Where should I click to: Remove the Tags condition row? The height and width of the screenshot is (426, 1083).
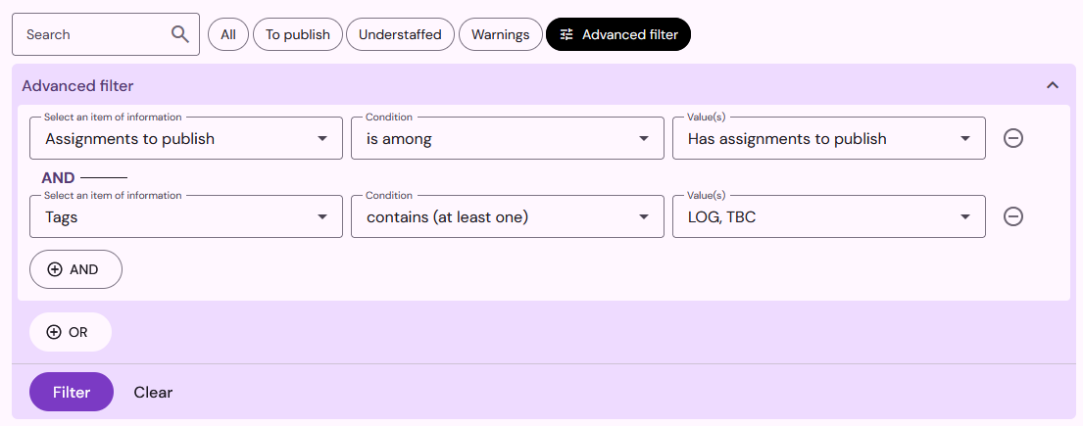[1012, 216]
